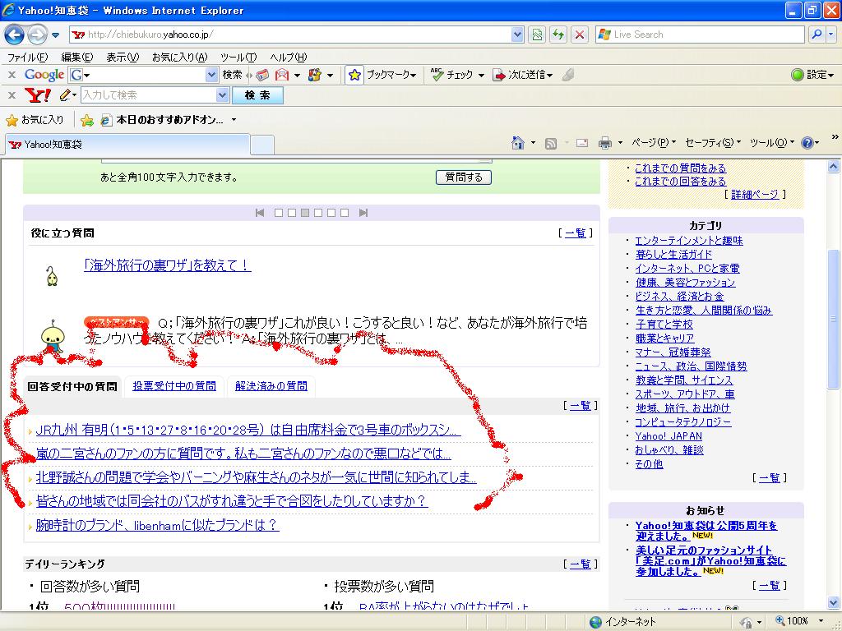Screen dimensions: 842x631
Task: Go to first slide with skip-back arrow
Action: 260,213
